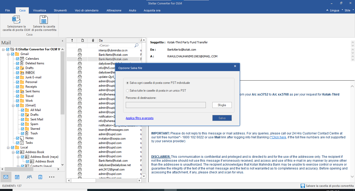Screen dimensions: 355x191
Task: Click Applica filtro avanzato link
Action: click(140, 118)
